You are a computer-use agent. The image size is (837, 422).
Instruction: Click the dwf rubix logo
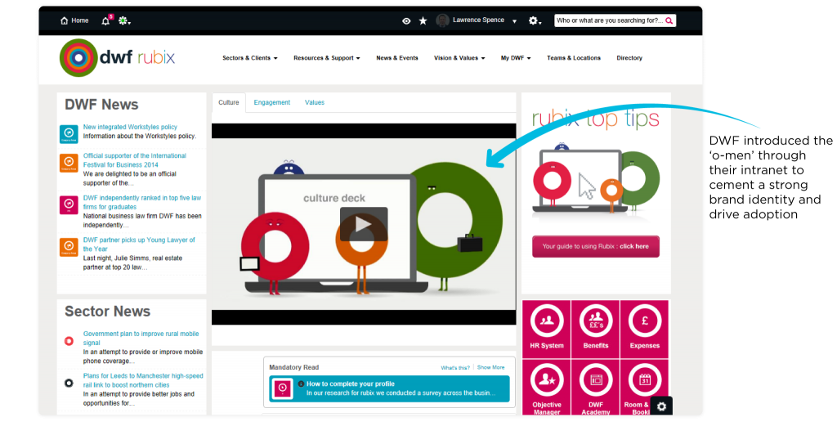[118, 58]
